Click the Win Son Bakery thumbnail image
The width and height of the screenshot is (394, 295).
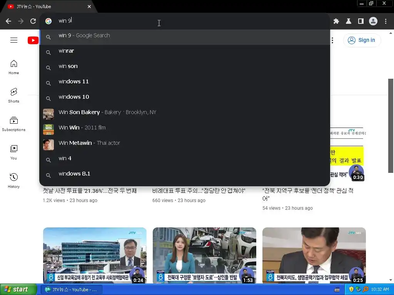pos(48,114)
